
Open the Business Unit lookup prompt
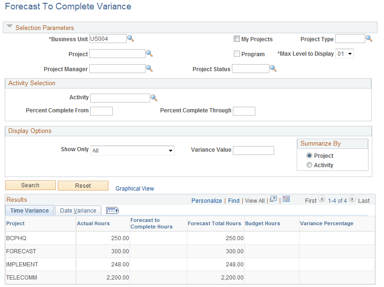131,39
